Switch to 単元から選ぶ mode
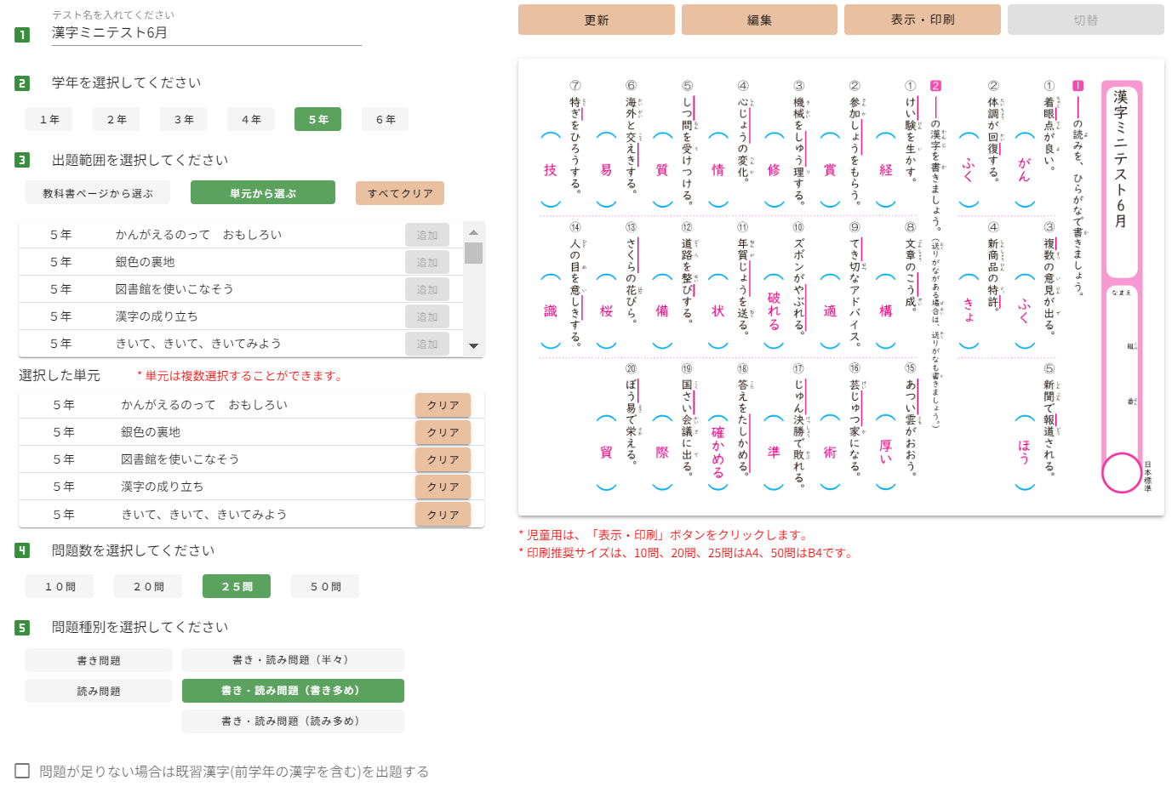 [263, 193]
